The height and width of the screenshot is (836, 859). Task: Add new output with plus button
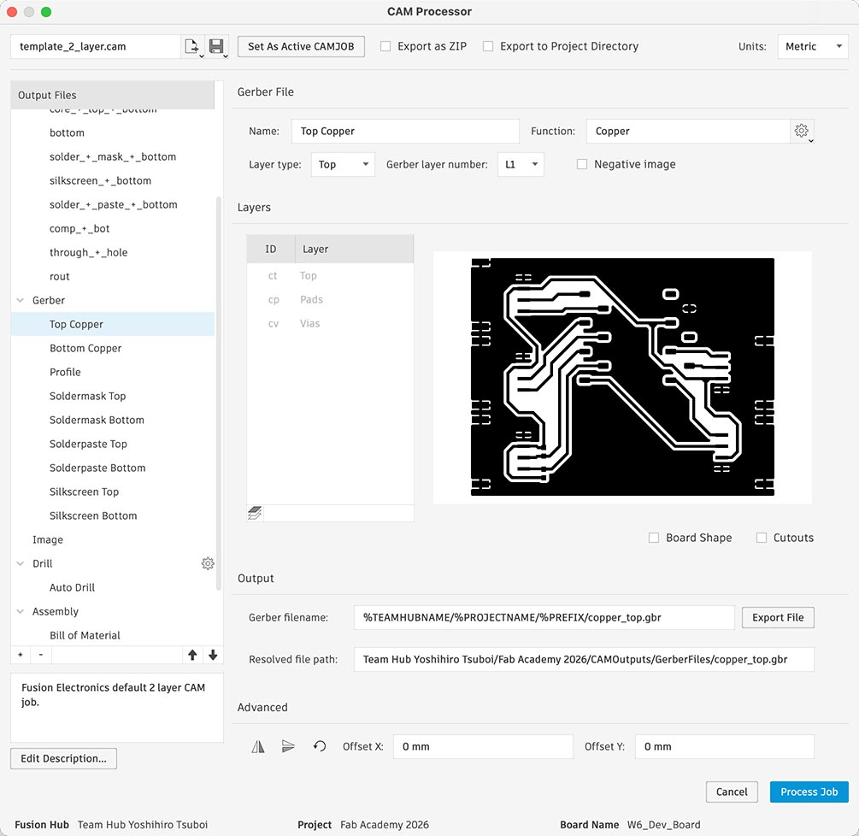click(x=21, y=655)
